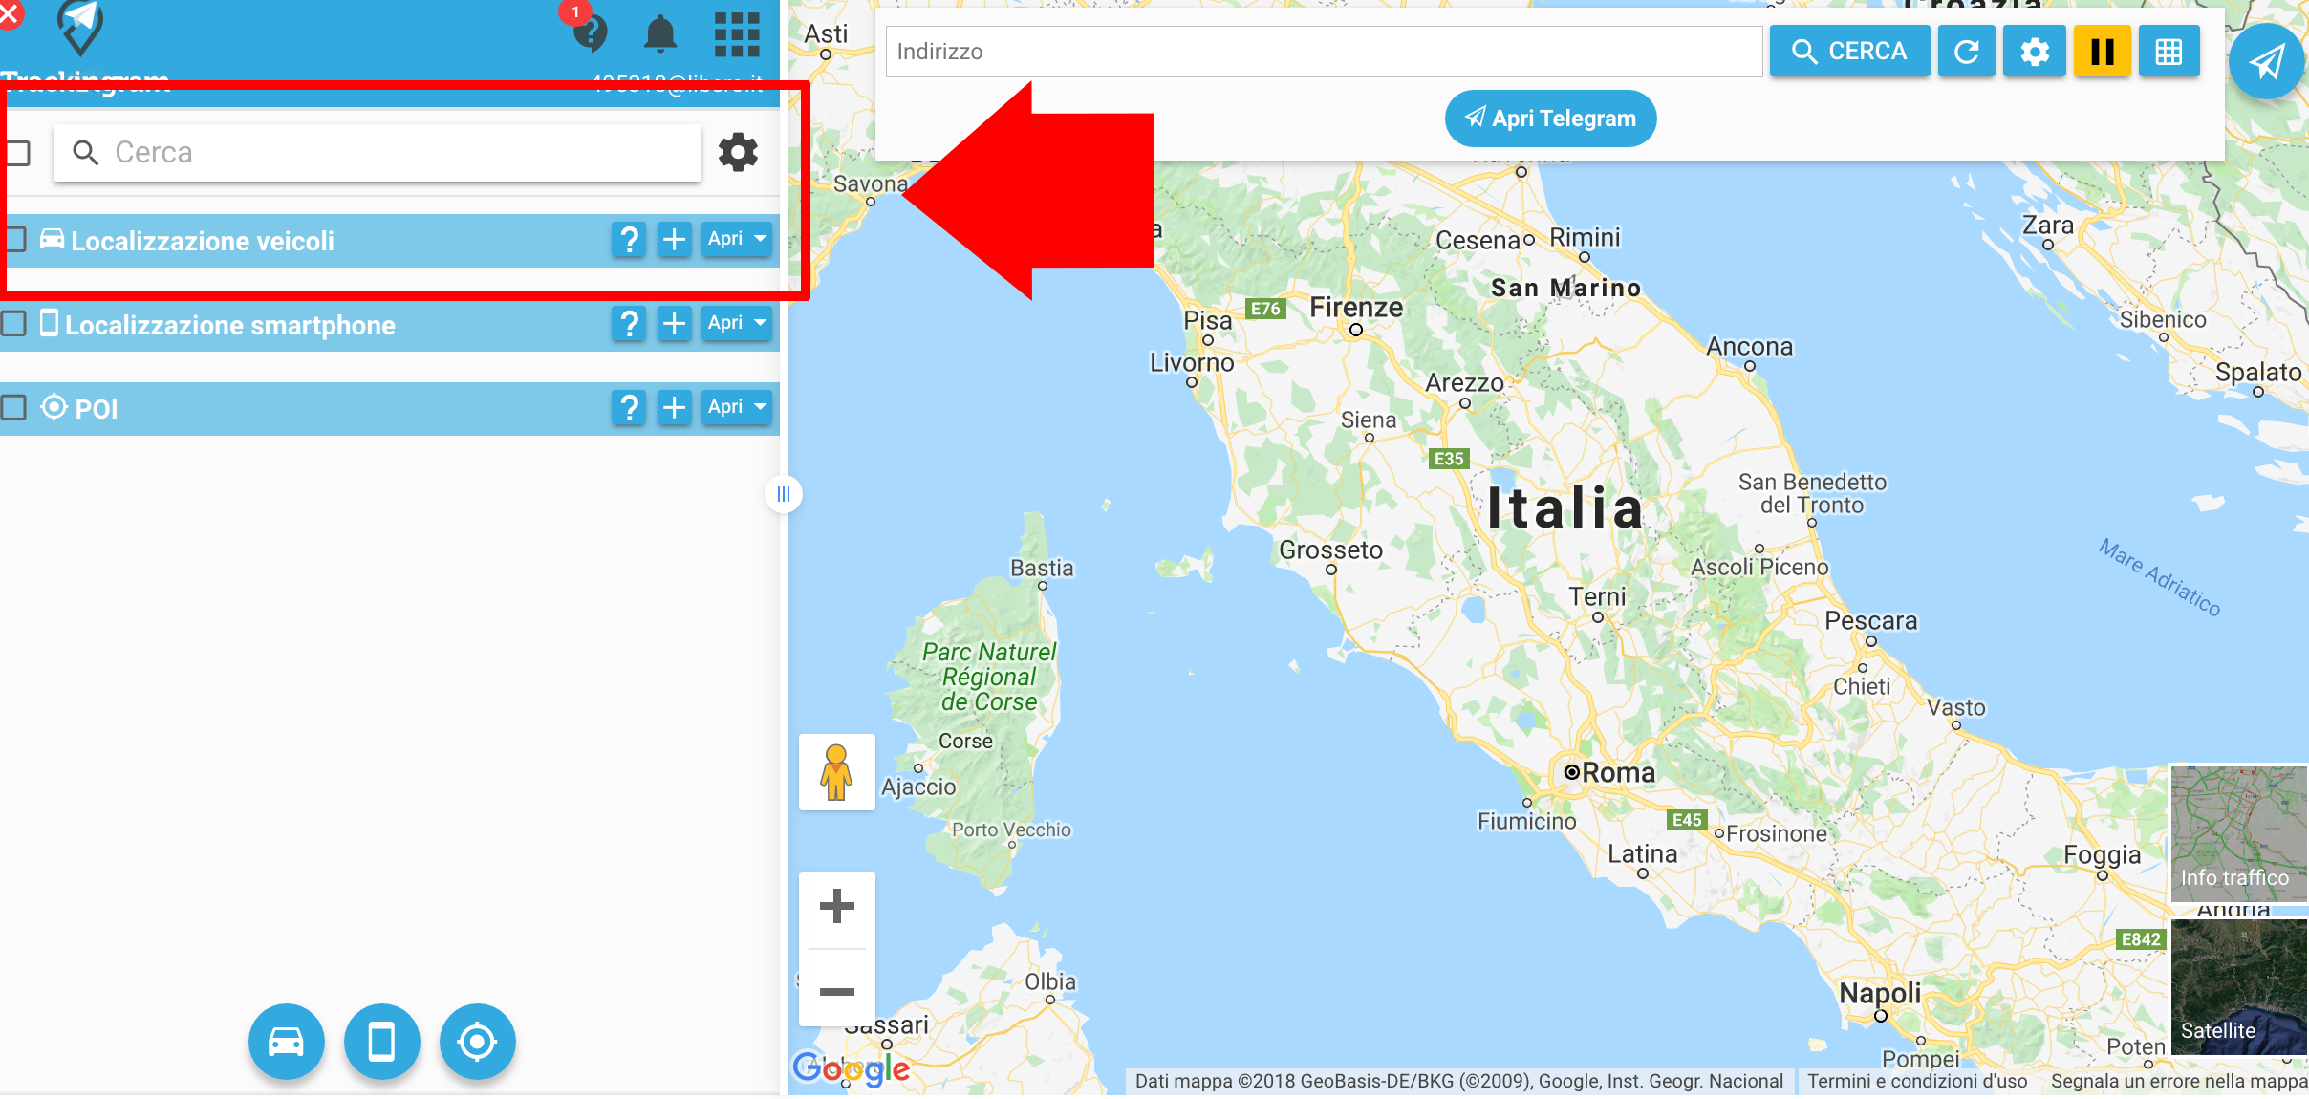
Task: Open the notifications bell icon
Action: click(x=659, y=34)
